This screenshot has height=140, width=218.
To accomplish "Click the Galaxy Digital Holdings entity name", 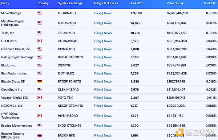I will [17, 57].
